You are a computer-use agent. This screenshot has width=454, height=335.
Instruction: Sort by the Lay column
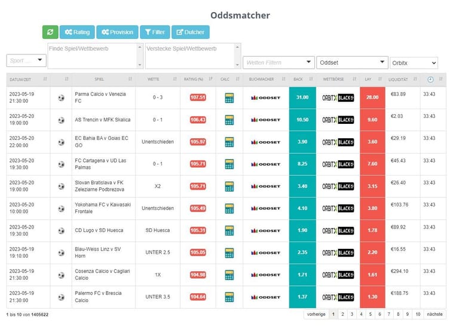[x=373, y=79]
